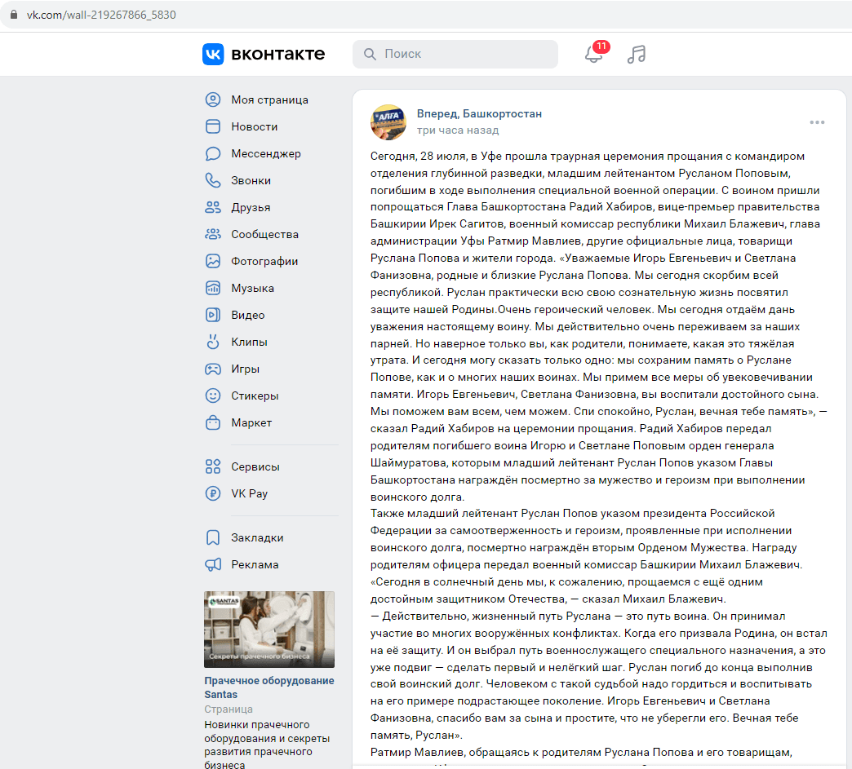Image resolution: width=852 pixels, height=769 pixels.
Task: Click the Games controller icon
Action: pyautogui.click(x=213, y=369)
